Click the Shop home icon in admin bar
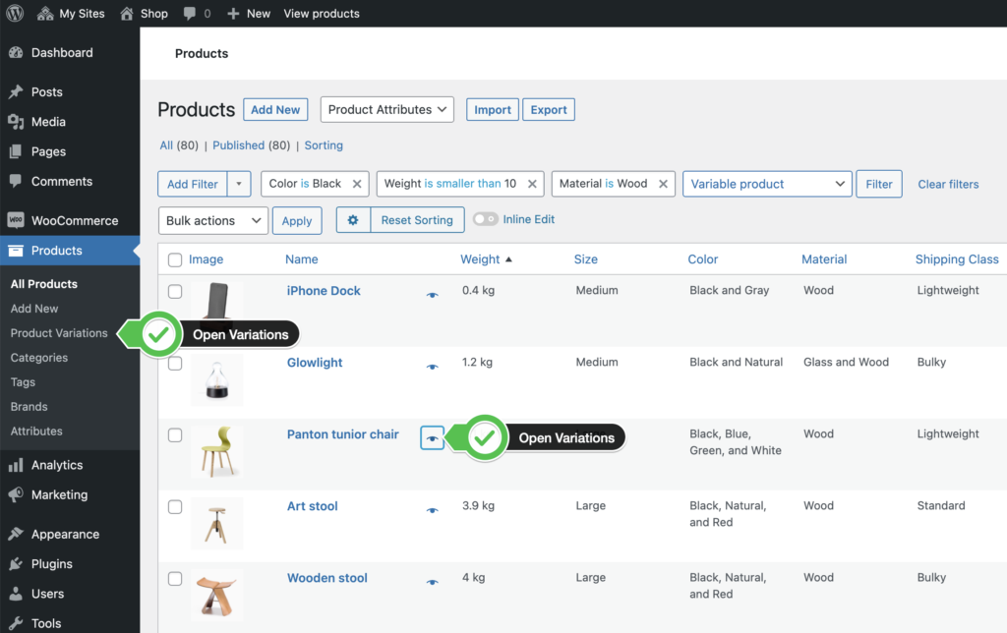This screenshot has width=1007, height=633. (129, 13)
